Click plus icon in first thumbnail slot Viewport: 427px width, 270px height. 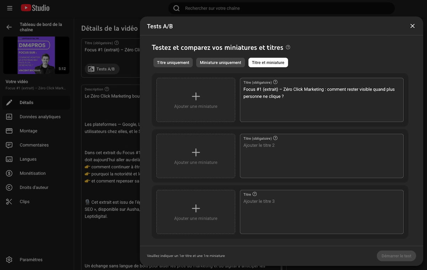196,96
